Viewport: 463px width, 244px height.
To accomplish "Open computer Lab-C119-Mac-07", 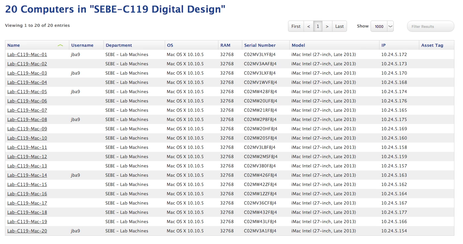I will click(27, 110).
